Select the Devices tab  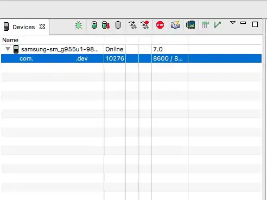click(24, 26)
